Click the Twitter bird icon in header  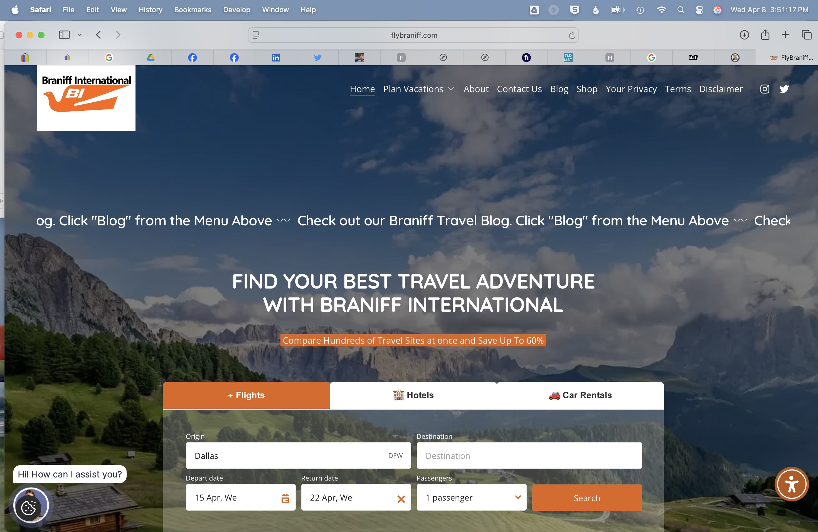(784, 89)
